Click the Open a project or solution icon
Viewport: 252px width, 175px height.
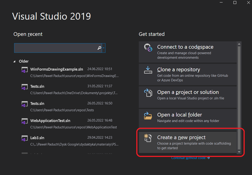[x=148, y=93]
